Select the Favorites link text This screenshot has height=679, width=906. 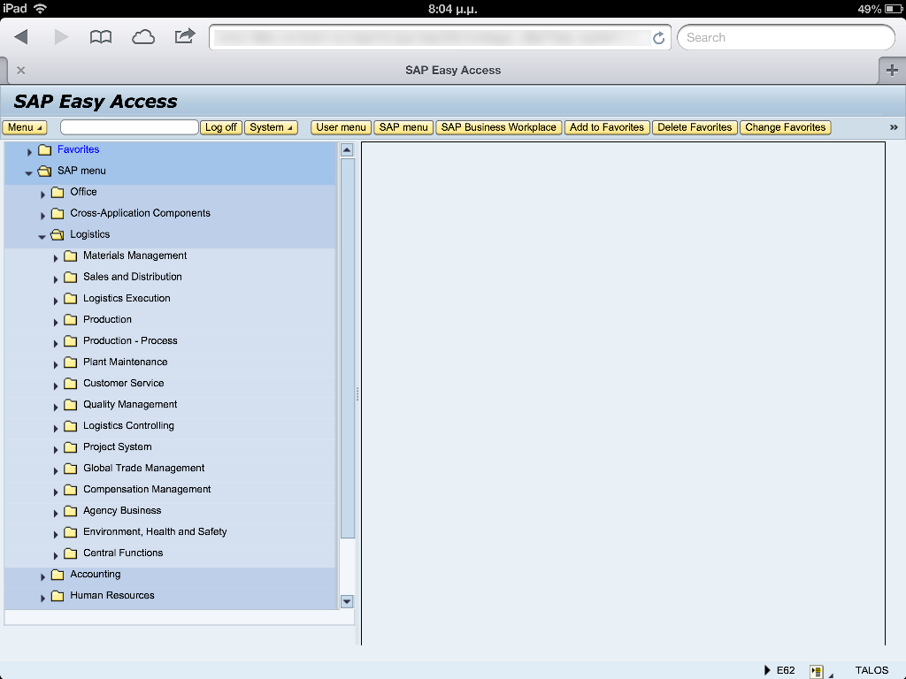78,149
